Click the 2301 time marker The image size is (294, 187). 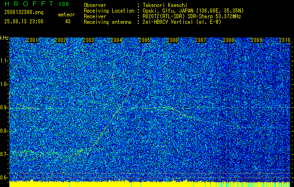32,40
